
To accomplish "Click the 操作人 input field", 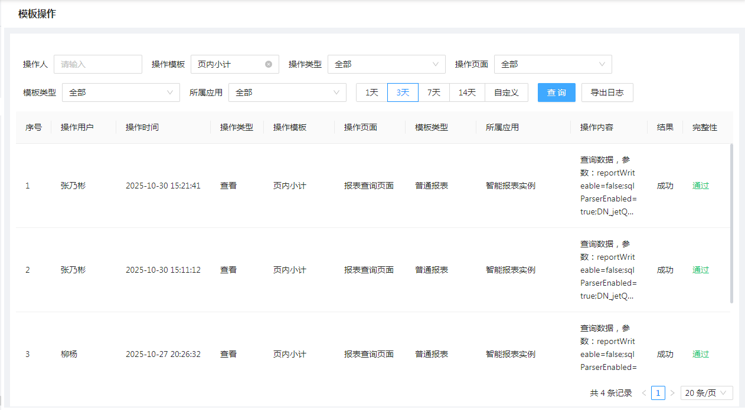I will [98, 64].
